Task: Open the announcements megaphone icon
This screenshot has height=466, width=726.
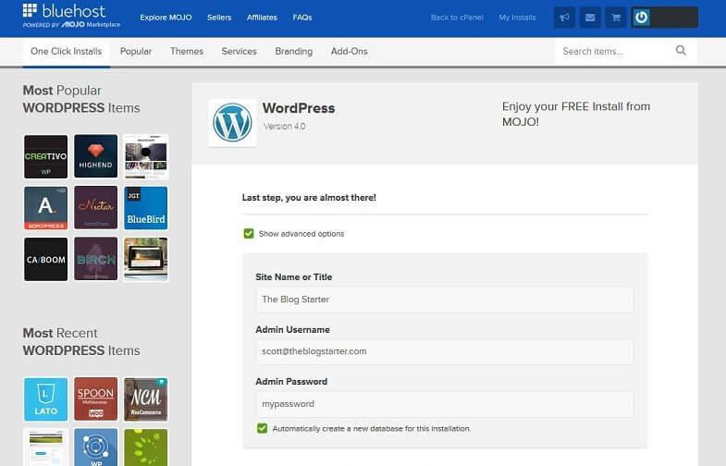Action: coord(564,18)
